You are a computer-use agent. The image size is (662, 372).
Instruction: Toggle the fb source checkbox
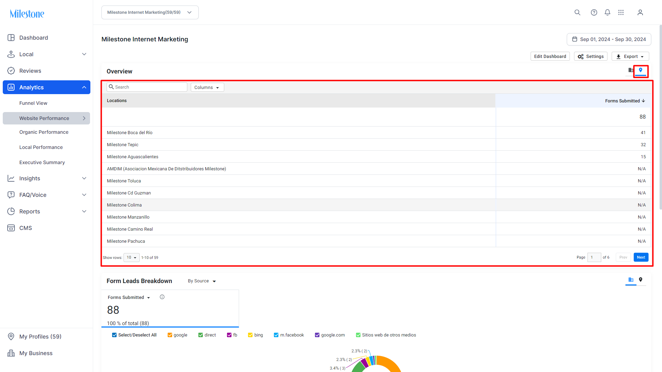(x=229, y=335)
